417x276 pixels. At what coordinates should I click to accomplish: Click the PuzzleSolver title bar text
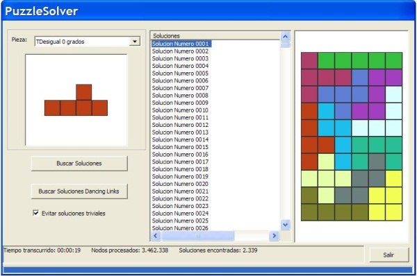[x=42, y=11]
